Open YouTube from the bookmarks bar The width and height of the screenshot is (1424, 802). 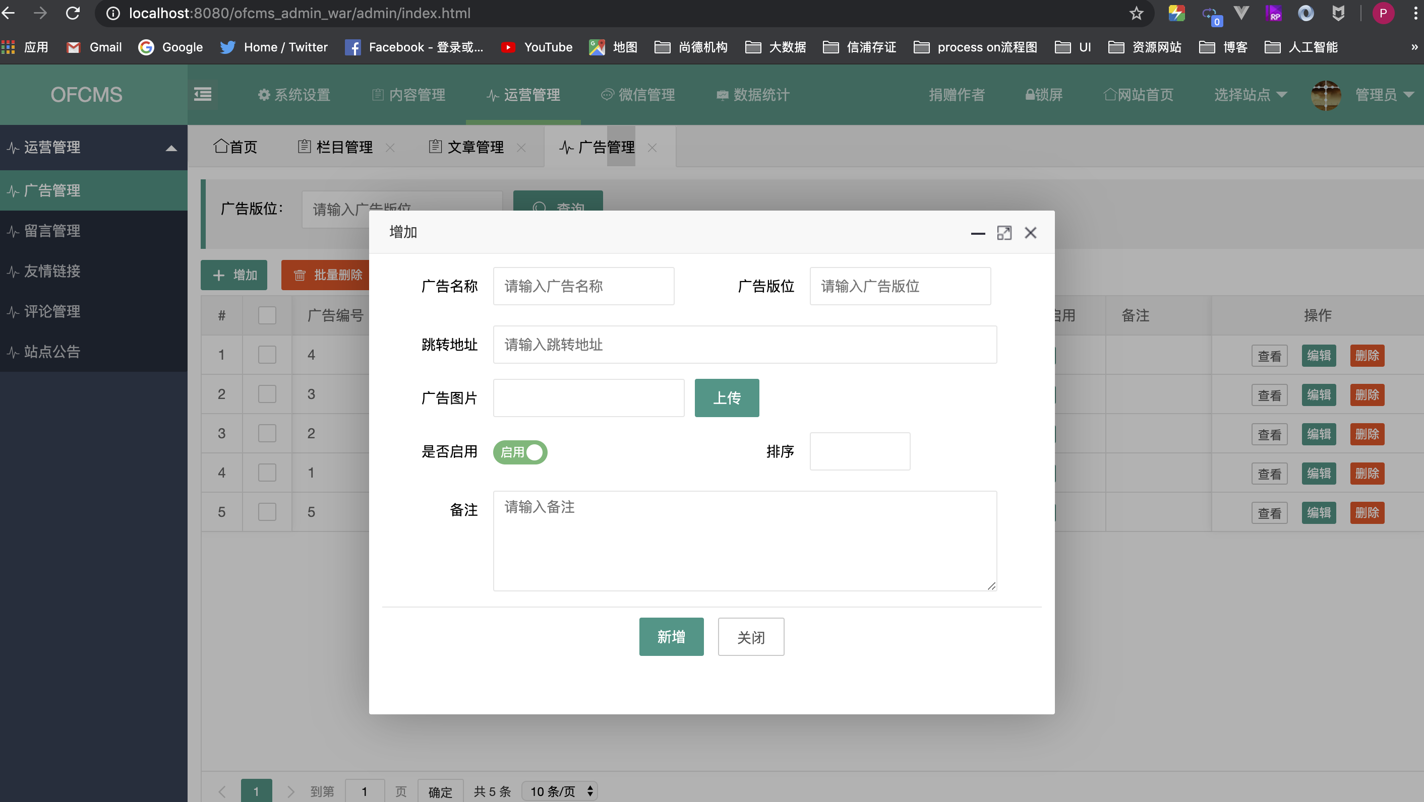point(536,47)
